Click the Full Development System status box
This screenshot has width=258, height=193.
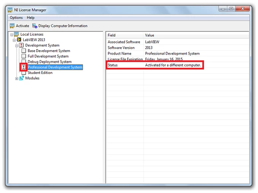pos(24,56)
